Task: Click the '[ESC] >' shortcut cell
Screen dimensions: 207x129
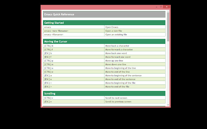Action: 74,87
